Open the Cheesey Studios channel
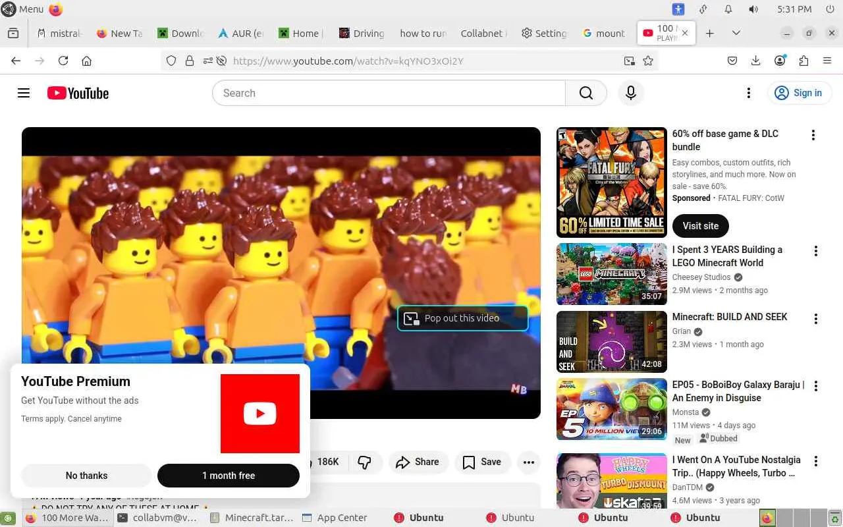The image size is (843, 527). pos(701,277)
